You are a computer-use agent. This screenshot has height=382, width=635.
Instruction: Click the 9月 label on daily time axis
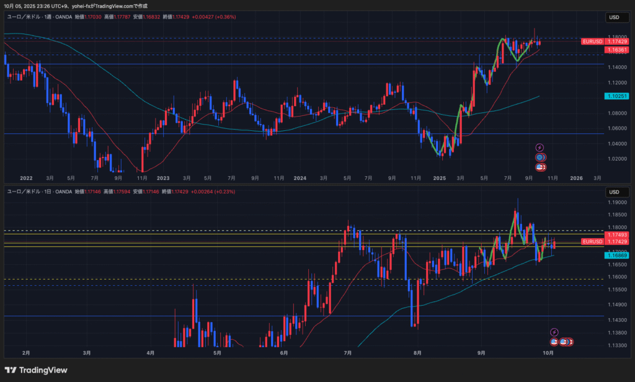click(482, 352)
